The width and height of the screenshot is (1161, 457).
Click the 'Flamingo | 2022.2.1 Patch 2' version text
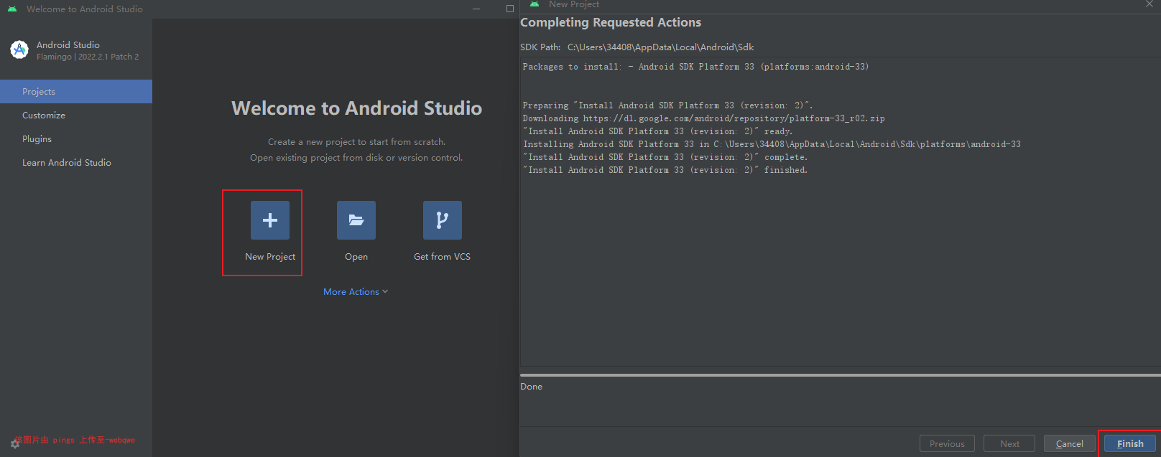(x=88, y=57)
